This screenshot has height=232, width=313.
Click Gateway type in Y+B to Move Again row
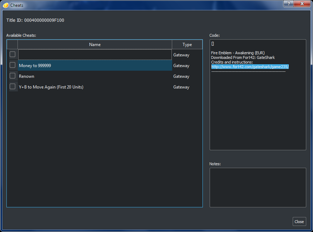pos(181,87)
